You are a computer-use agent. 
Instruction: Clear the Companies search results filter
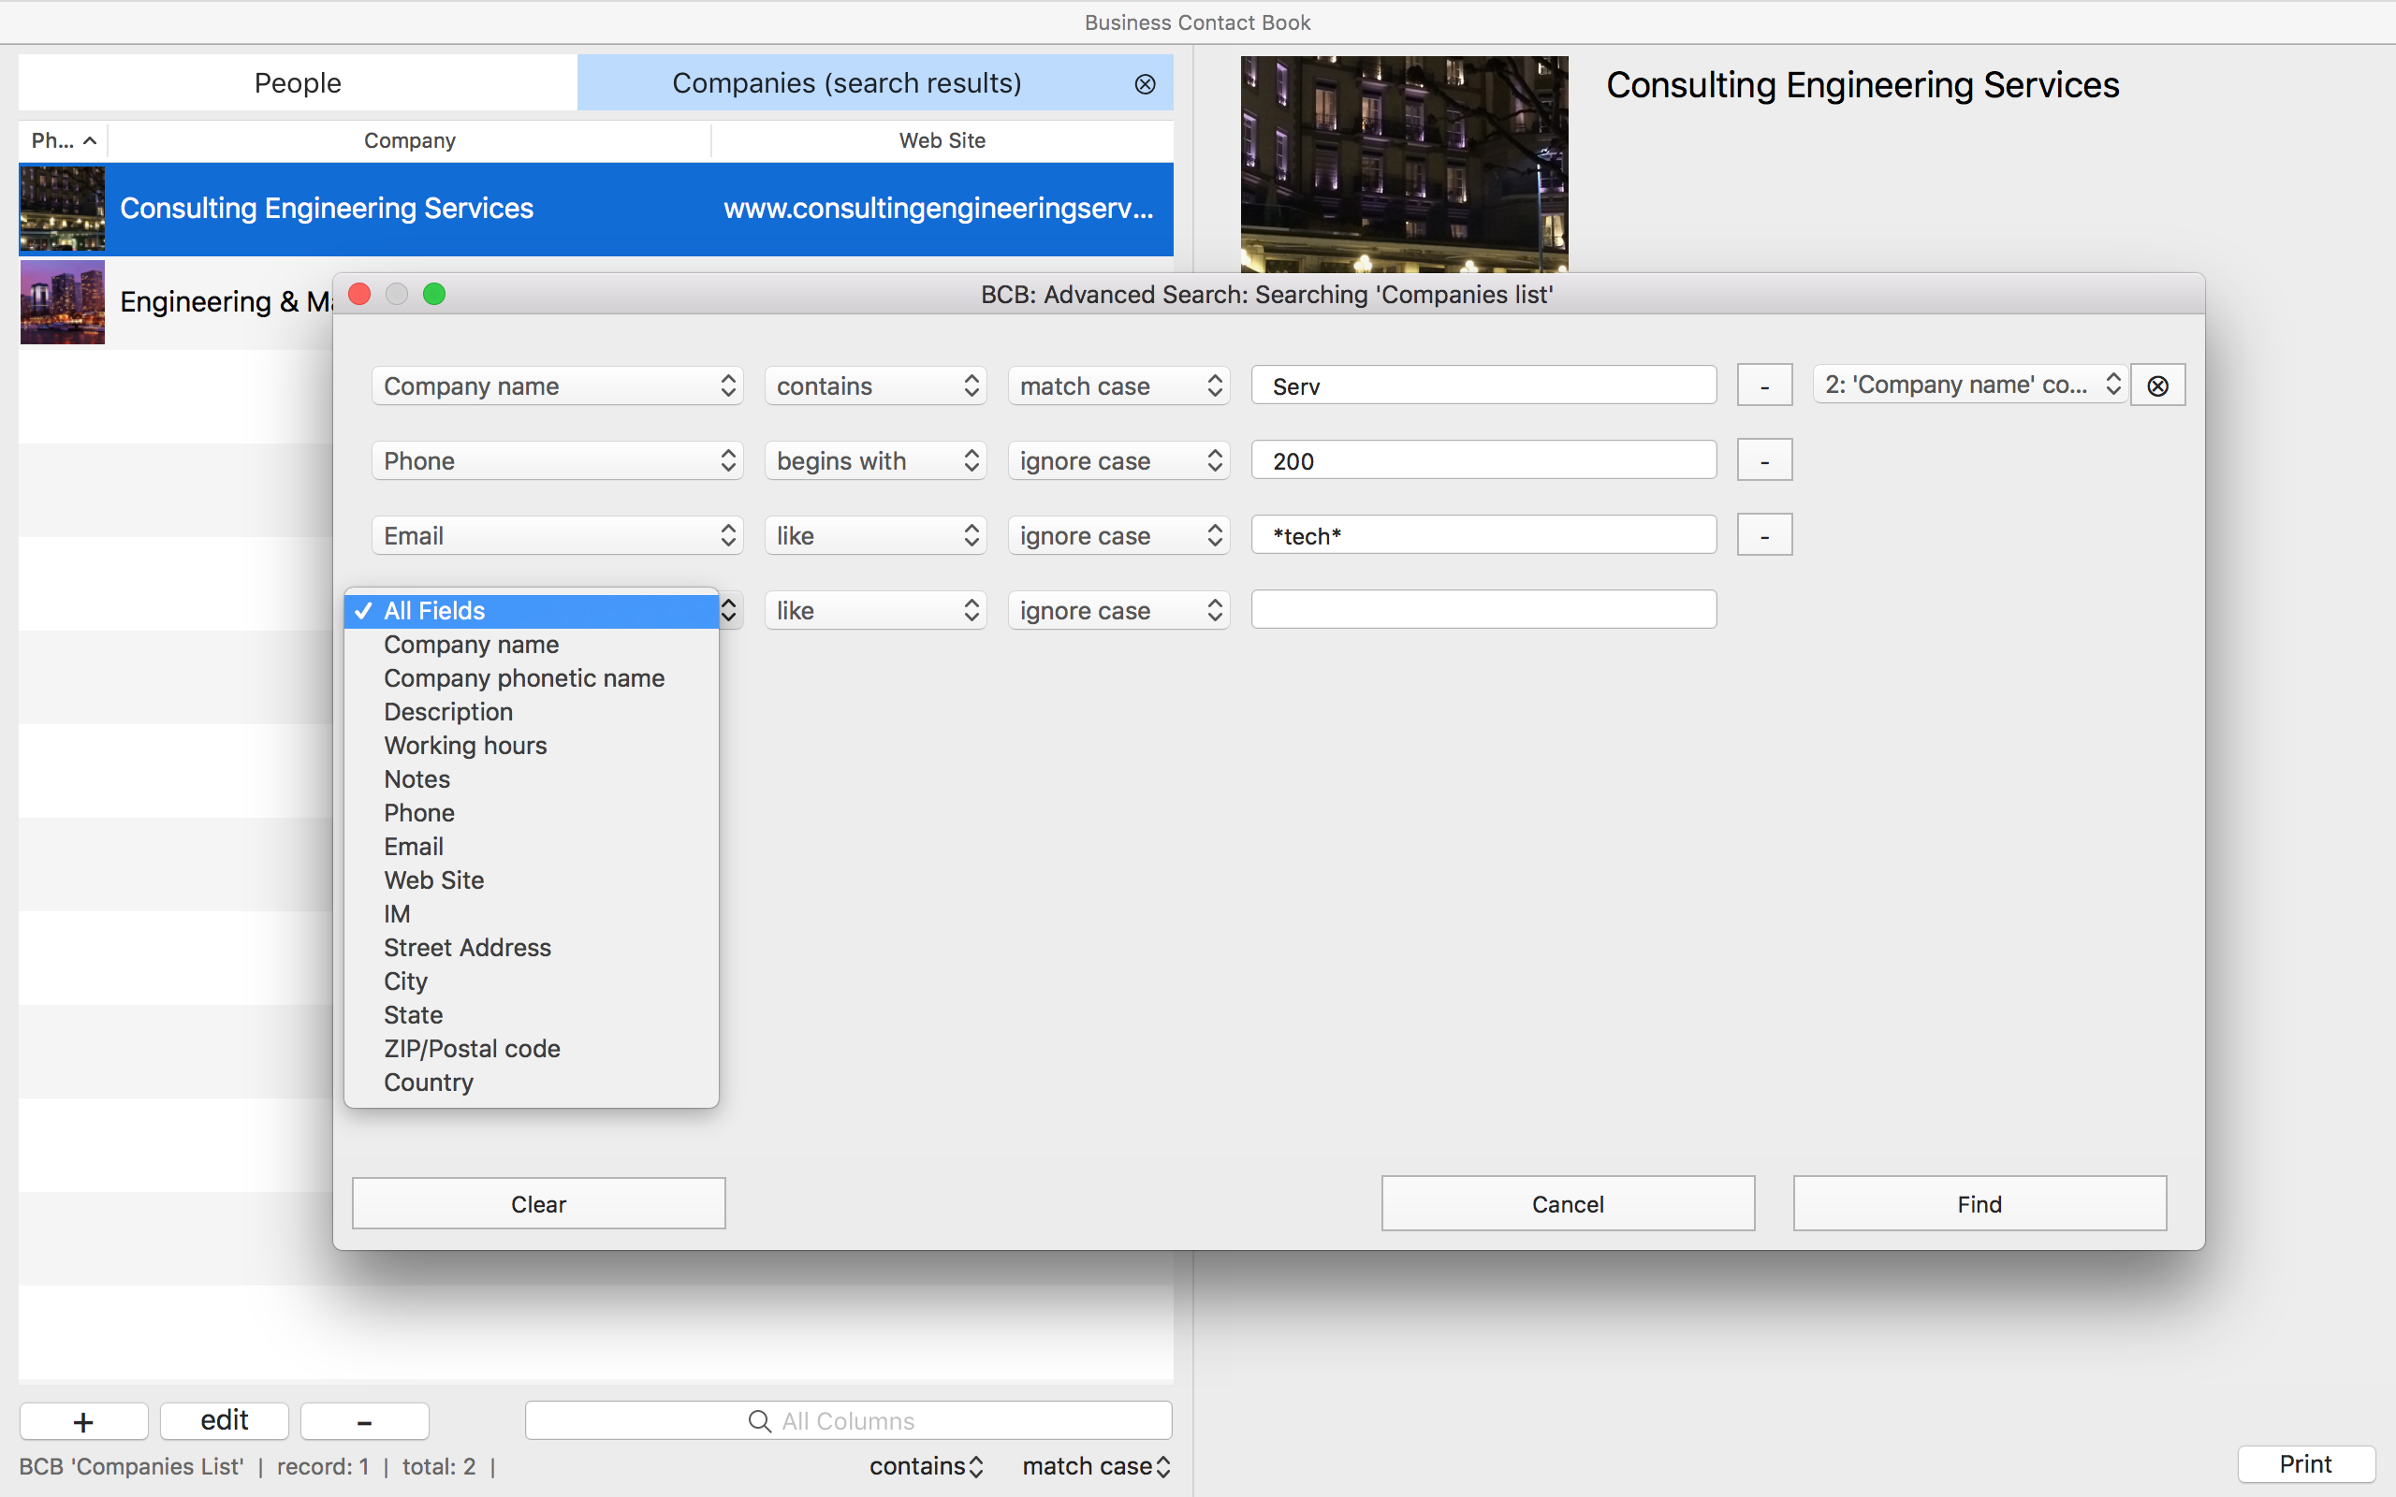pos(1145,83)
